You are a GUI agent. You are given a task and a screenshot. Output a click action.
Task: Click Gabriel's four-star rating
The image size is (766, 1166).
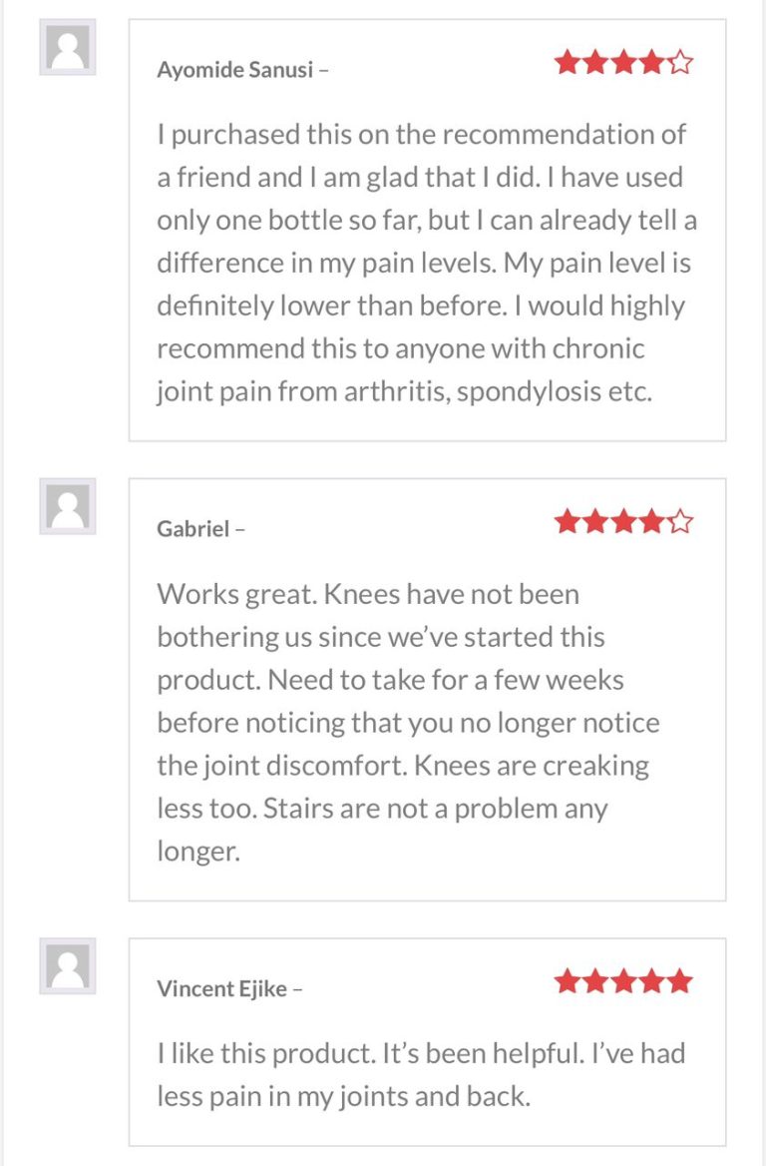point(623,522)
